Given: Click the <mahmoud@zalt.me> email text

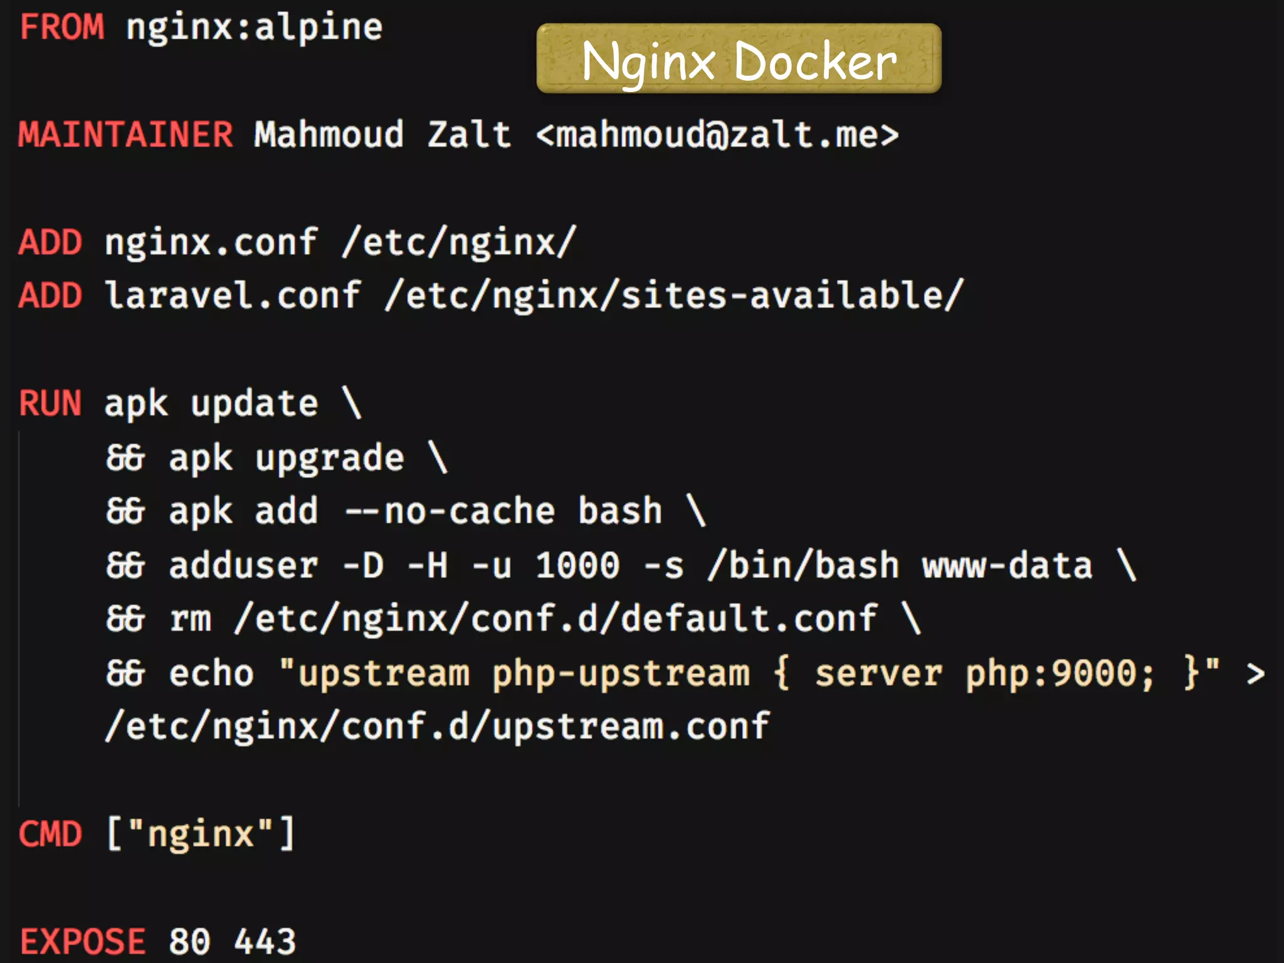Looking at the screenshot, I should (x=718, y=135).
